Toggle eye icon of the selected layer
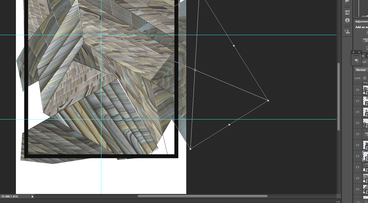This screenshot has height=203, width=368. (357, 156)
